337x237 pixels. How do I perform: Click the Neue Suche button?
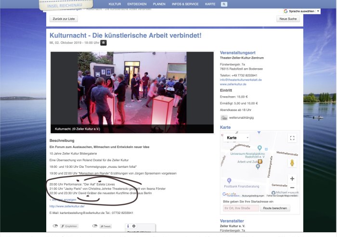(288, 19)
